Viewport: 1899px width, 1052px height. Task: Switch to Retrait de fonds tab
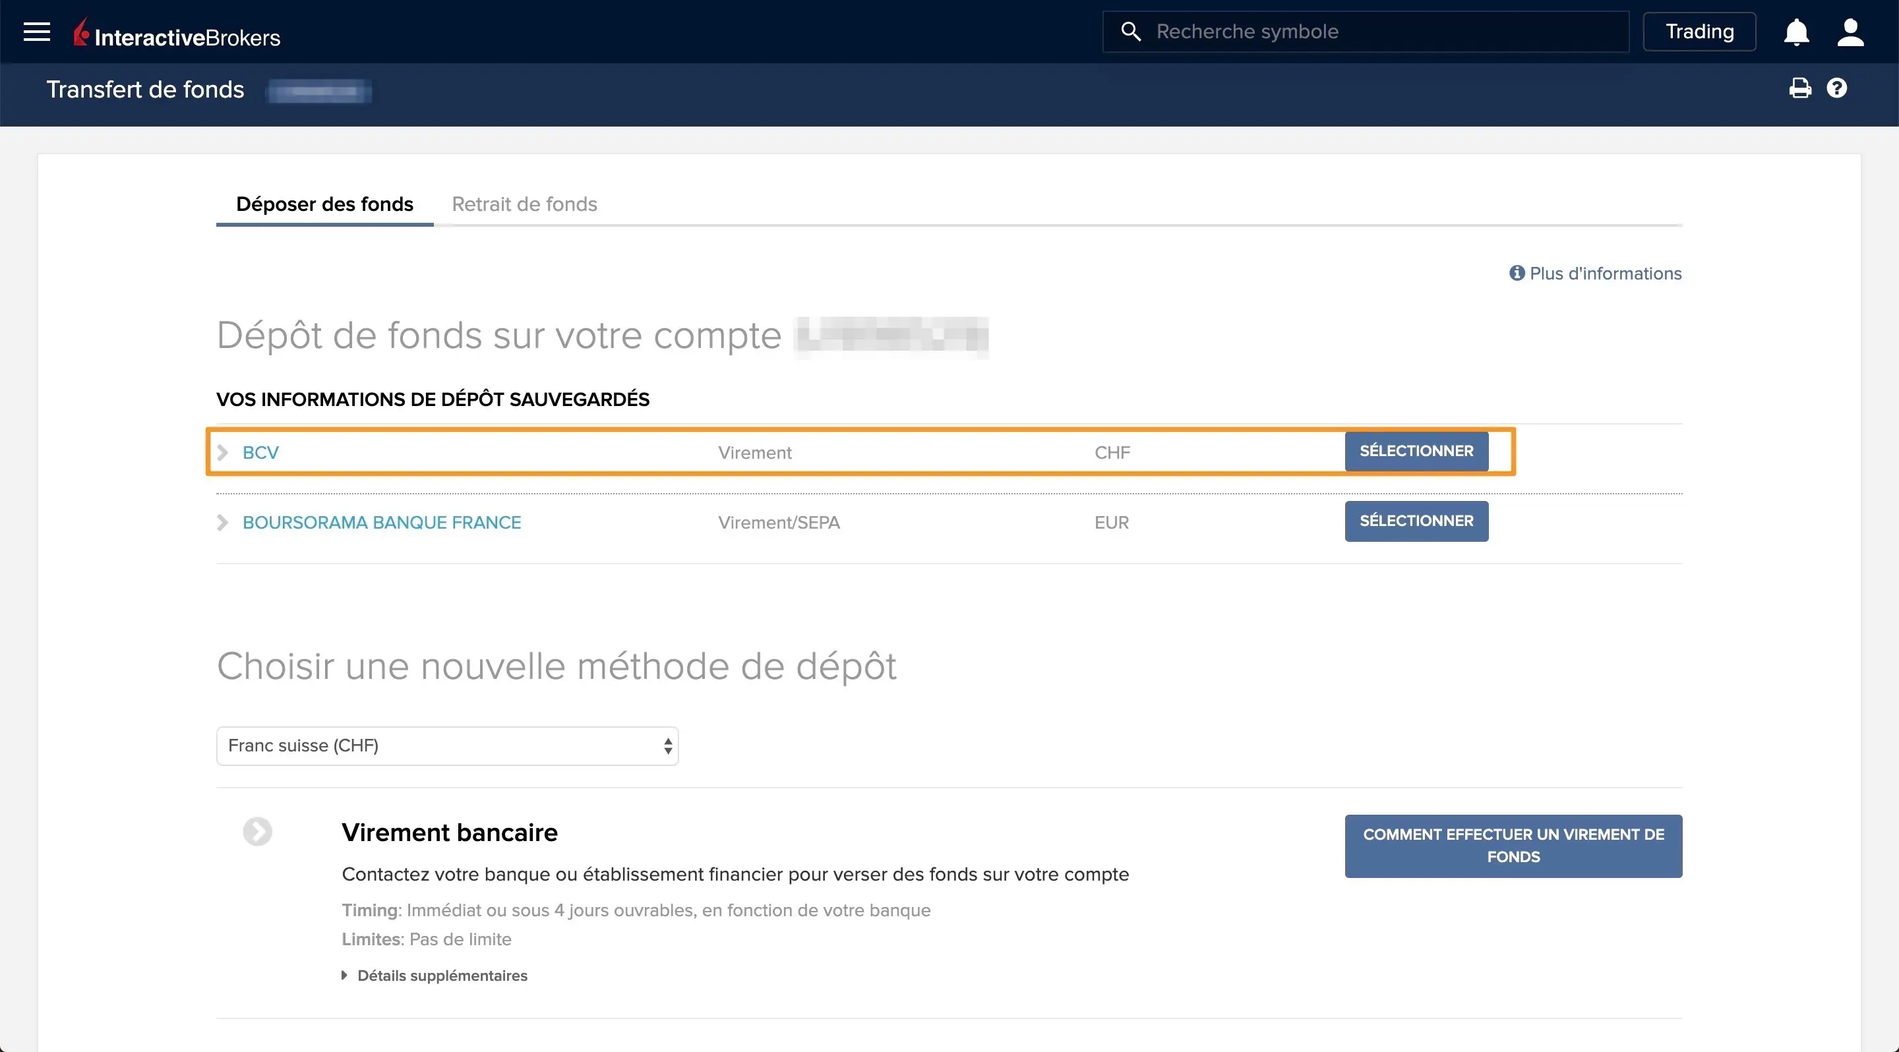(x=524, y=204)
